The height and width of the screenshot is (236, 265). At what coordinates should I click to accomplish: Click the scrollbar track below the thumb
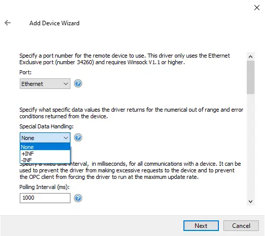click(x=250, y=145)
